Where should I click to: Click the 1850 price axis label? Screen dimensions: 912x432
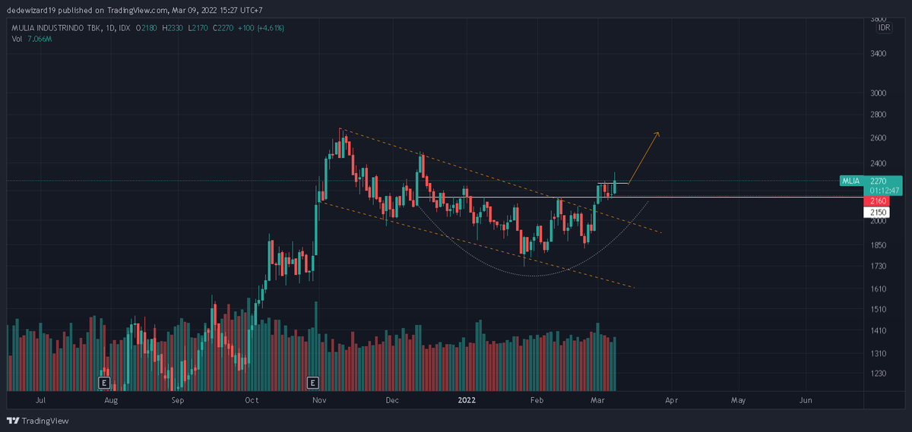click(x=878, y=245)
